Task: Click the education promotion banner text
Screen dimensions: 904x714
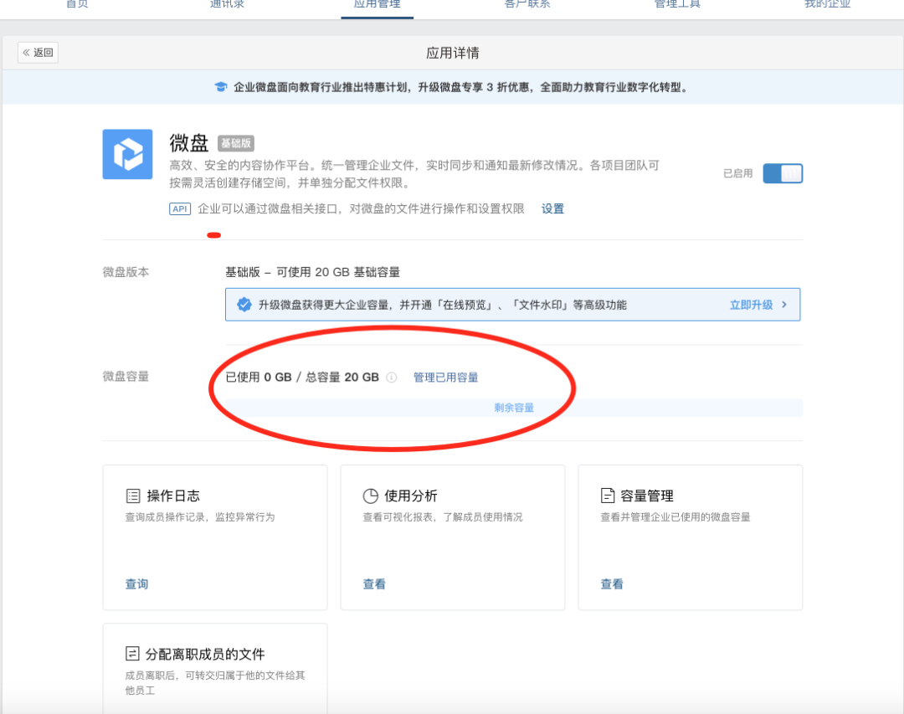Action: point(460,87)
